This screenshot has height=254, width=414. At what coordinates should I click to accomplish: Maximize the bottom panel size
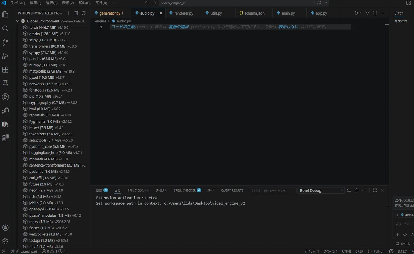click(375, 190)
